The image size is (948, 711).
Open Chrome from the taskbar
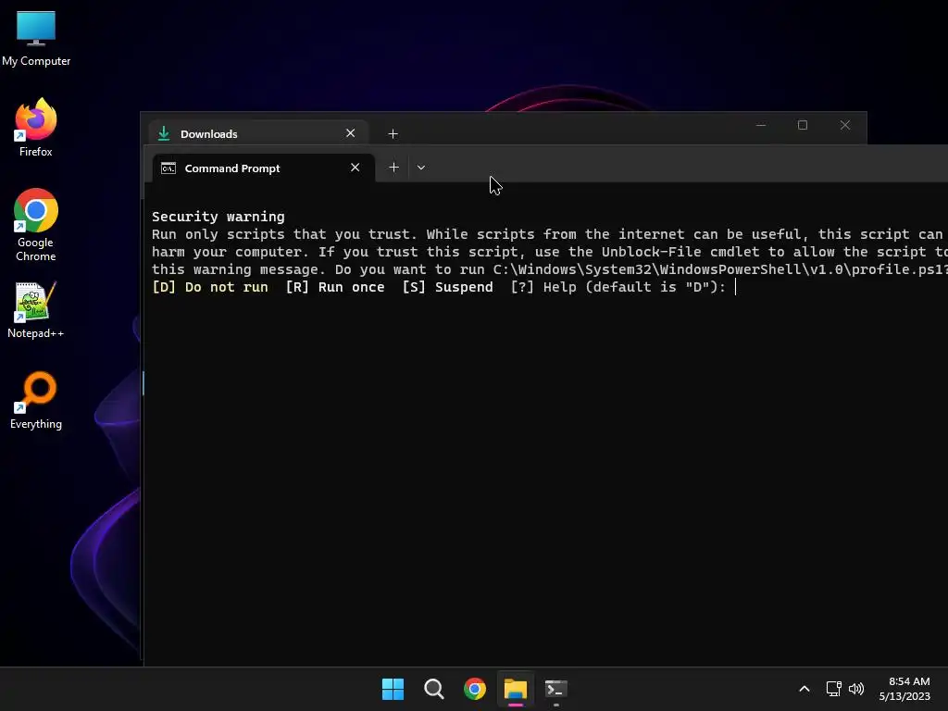point(475,689)
